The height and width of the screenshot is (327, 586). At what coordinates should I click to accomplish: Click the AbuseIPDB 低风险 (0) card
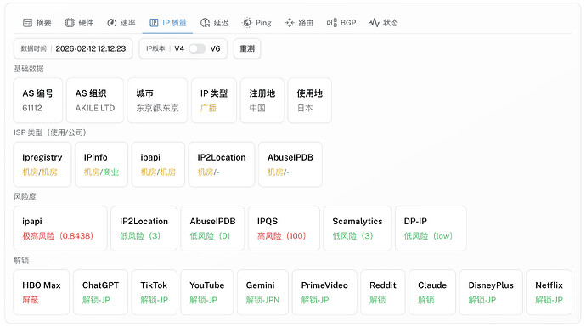pyautogui.click(x=212, y=228)
